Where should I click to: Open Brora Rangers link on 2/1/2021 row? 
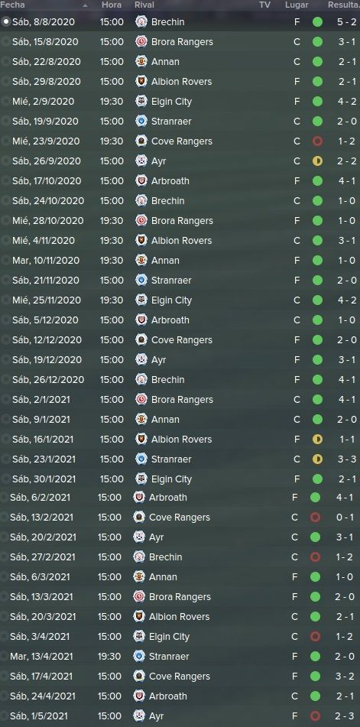(182, 399)
